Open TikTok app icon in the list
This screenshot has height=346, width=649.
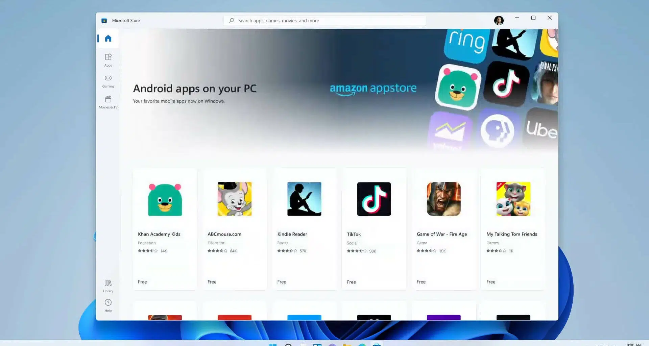[x=374, y=199]
